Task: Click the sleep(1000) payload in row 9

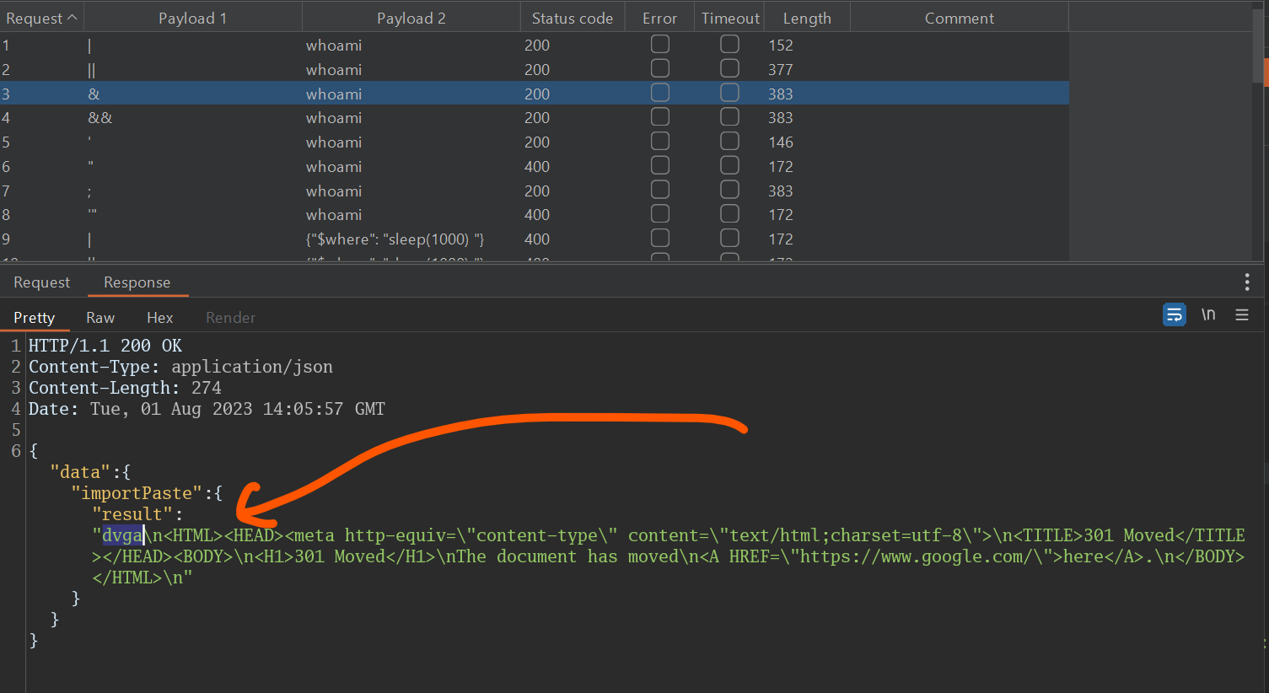Action: click(395, 239)
